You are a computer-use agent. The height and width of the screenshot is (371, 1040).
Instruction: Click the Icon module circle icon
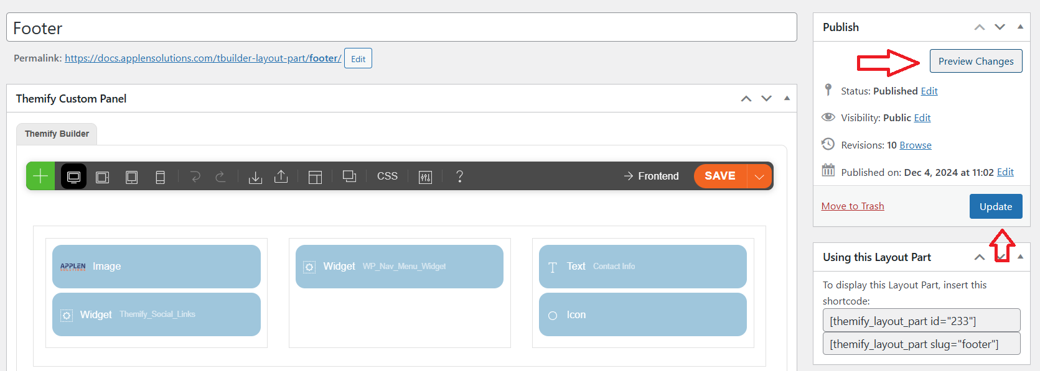(553, 316)
